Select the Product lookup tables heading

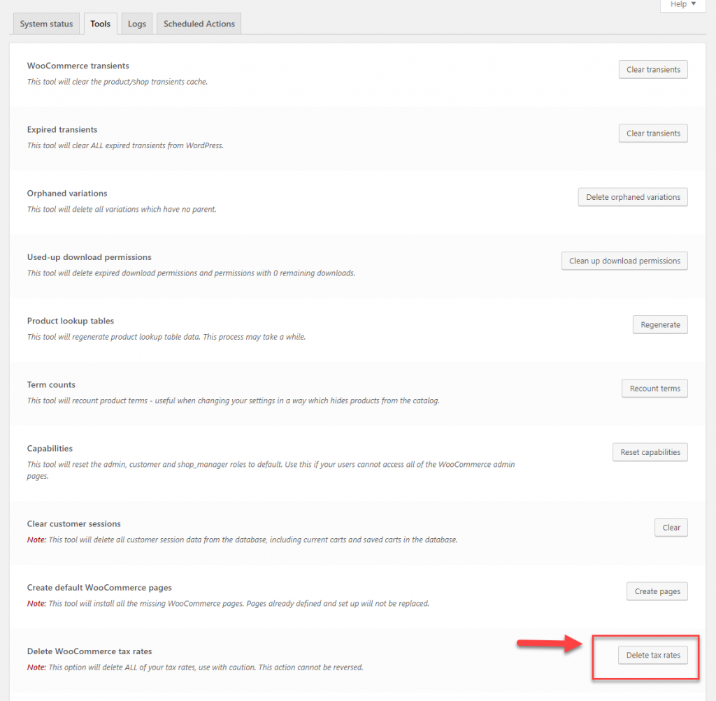pos(71,321)
